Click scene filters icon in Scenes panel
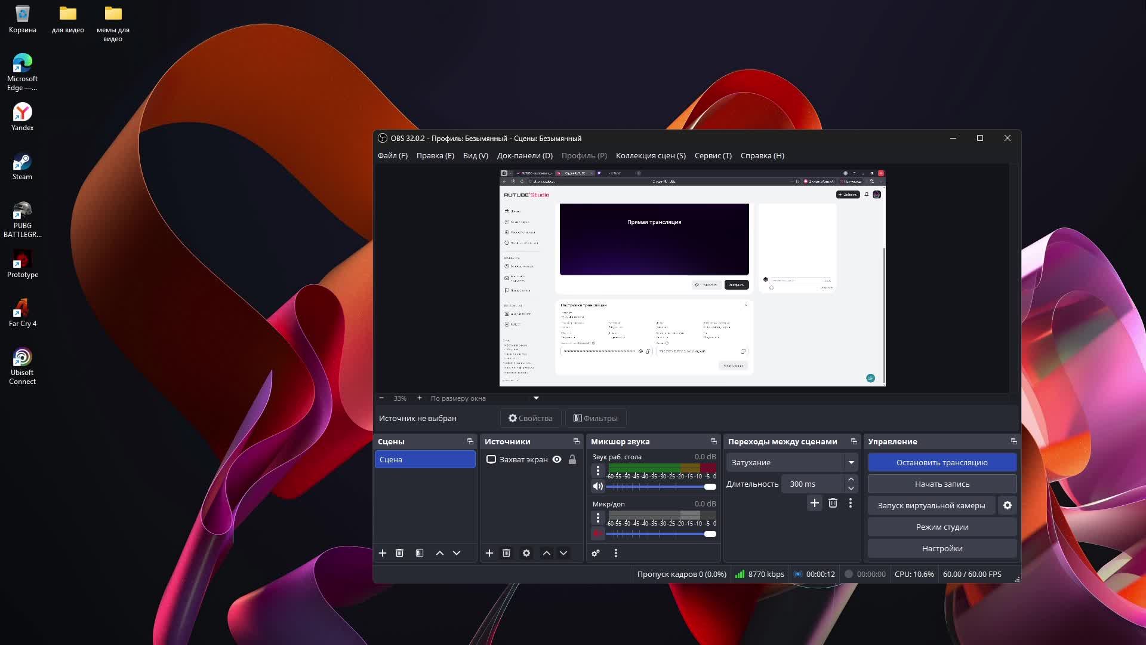 [x=420, y=553]
